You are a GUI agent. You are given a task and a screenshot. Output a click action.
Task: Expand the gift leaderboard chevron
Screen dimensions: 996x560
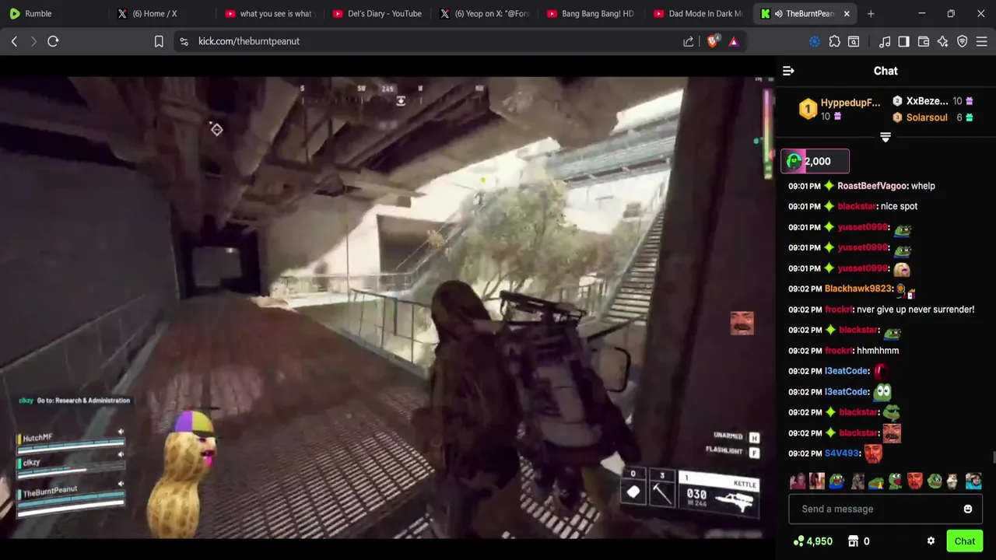coord(886,137)
